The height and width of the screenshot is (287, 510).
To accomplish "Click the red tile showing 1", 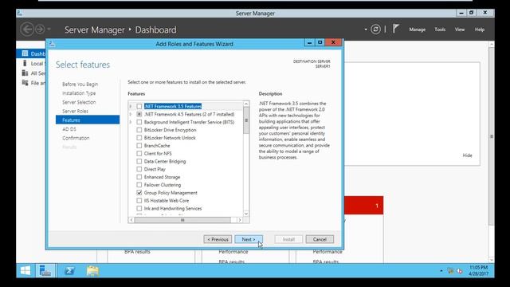I will click(363, 205).
